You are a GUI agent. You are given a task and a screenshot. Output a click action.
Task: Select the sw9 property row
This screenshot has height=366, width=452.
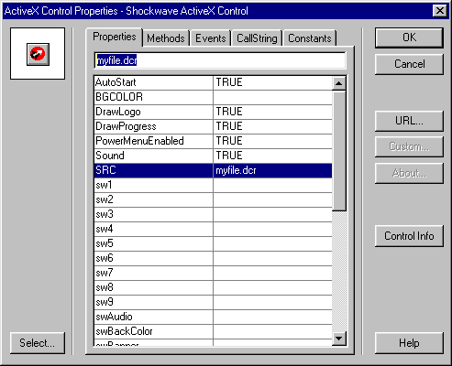tap(213, 302)
